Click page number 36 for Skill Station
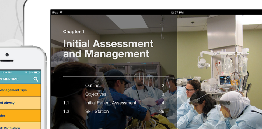The width and height of the screenshot is (262, 129). tap(162, 111)
